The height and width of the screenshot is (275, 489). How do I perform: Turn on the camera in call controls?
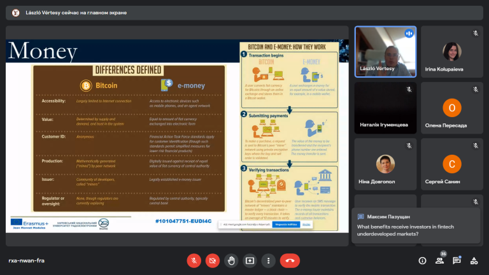point(213,260)
